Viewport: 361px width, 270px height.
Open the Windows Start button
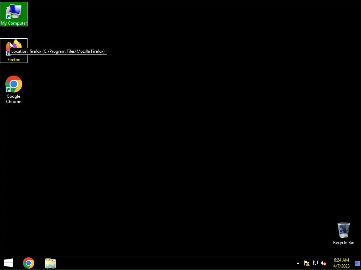(x=8, y=263)
